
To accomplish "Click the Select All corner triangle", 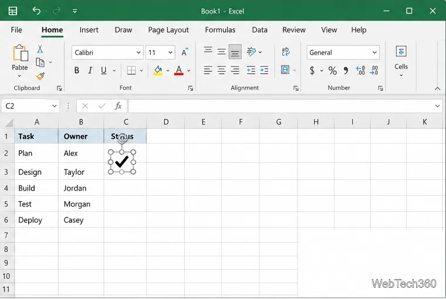I will pos(9,122).
